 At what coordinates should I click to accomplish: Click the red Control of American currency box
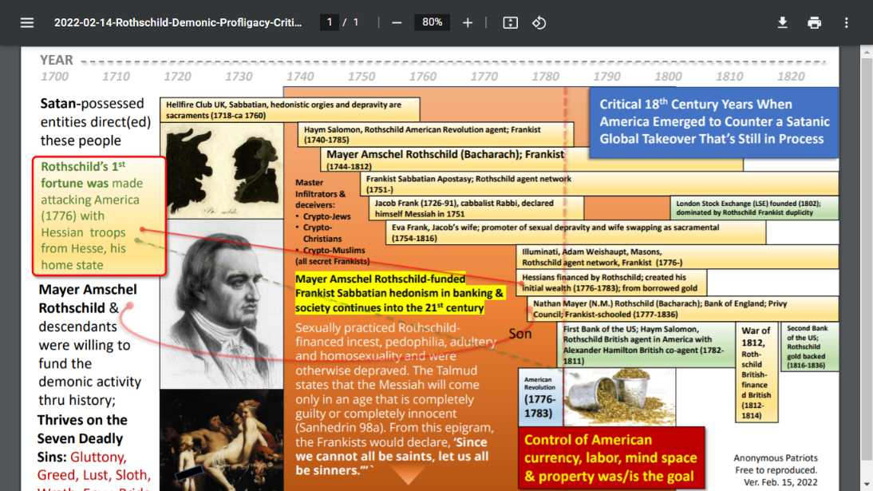(x=611, y=458)
